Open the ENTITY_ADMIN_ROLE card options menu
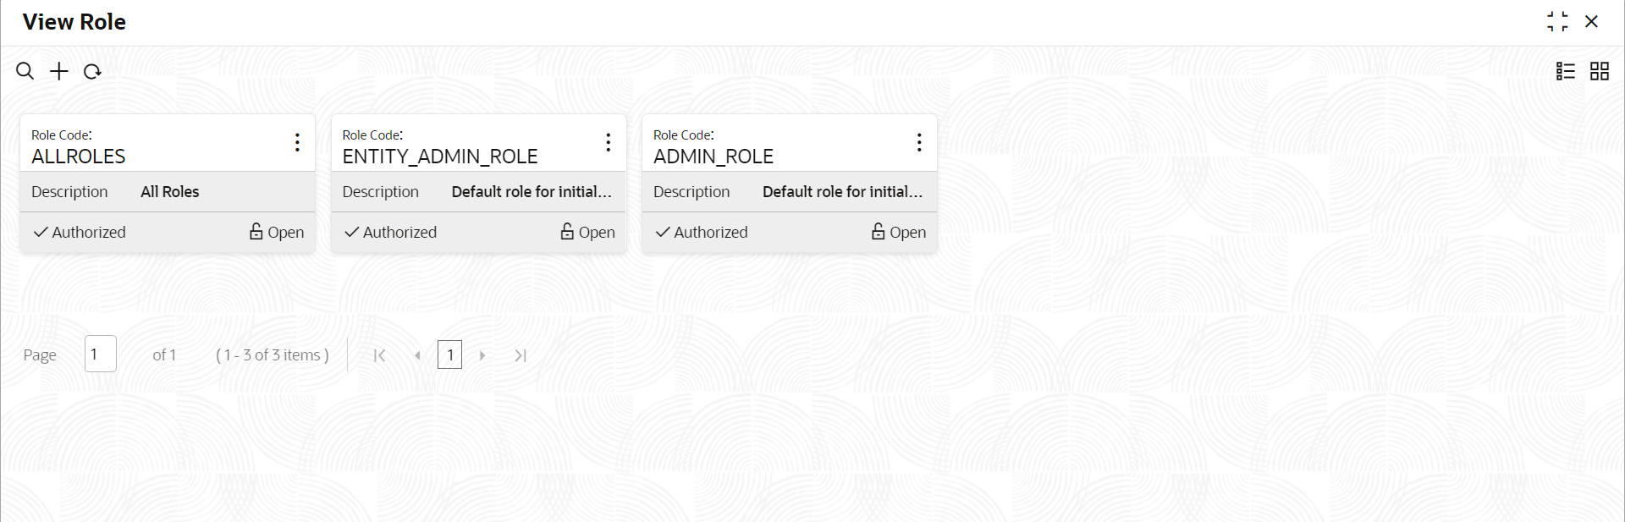The image size is (1625, 522). [x=608, y=142]
